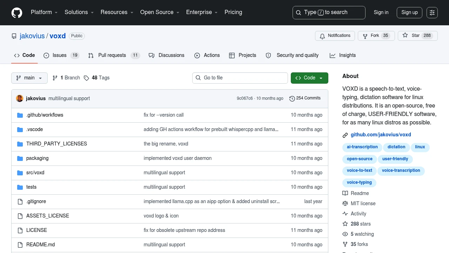Switch to the Issues tab
Viewport: 449px width, 253px height.
(x=62, y=56)
